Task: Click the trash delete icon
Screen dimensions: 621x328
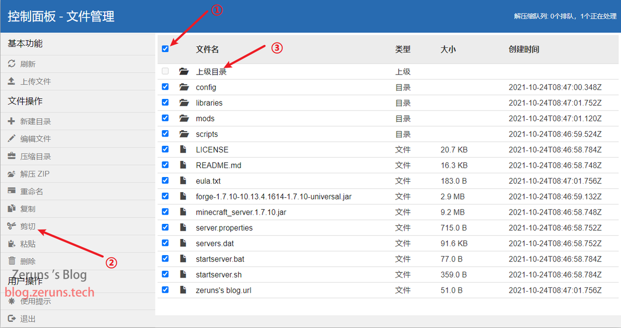Action: point(11,261)
